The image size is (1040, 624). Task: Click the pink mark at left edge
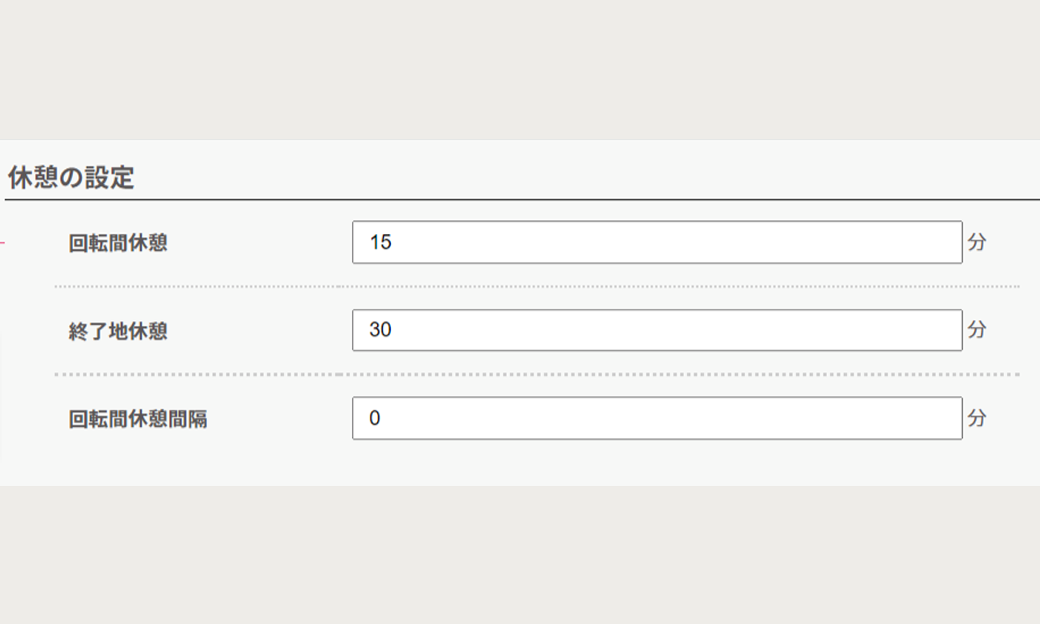click(x=2, y=242)
